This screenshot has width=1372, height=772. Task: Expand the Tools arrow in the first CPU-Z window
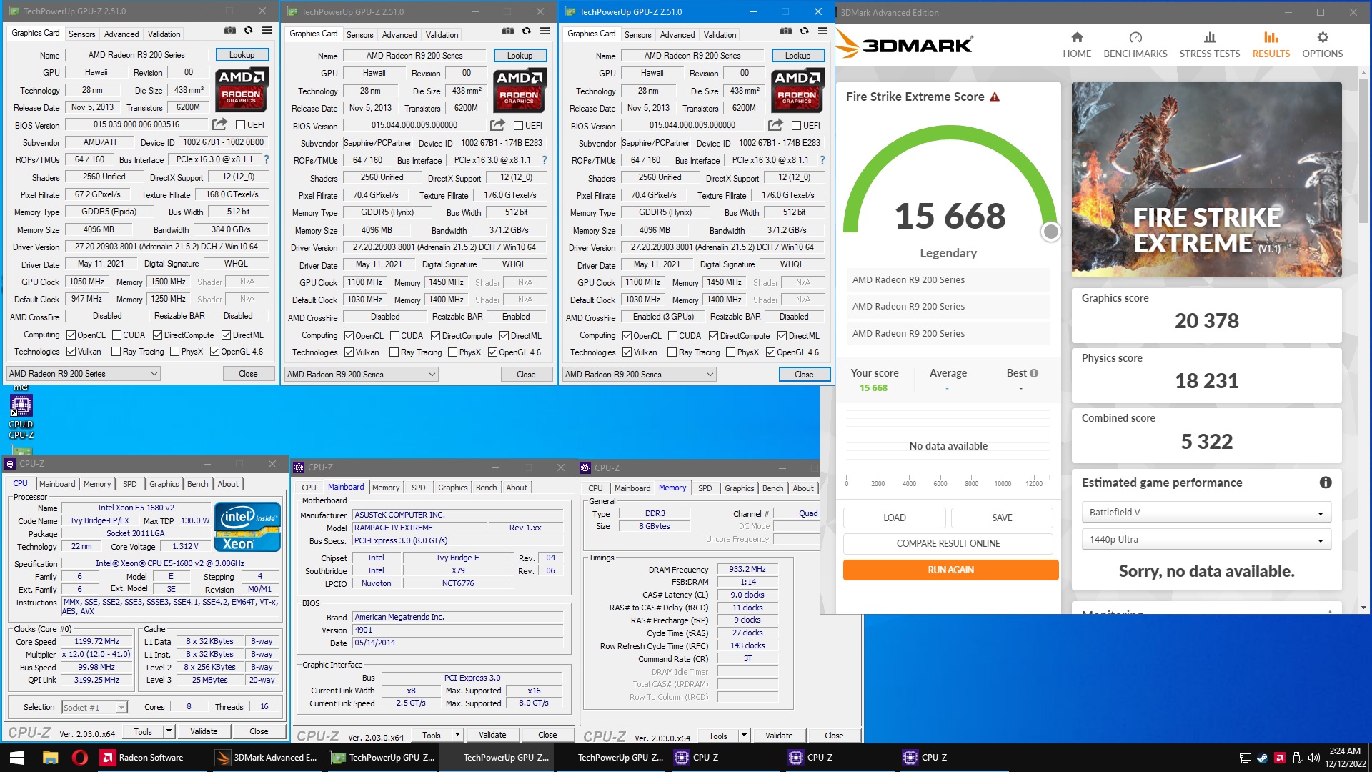(169, 731)
